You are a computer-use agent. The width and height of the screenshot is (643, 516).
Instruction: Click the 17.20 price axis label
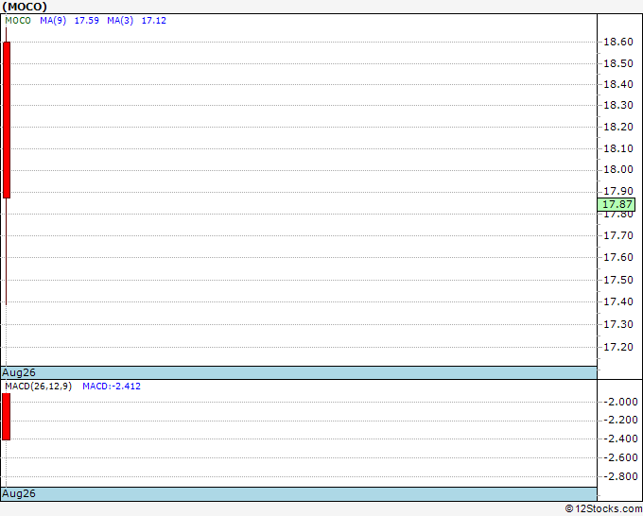[618, 347]
